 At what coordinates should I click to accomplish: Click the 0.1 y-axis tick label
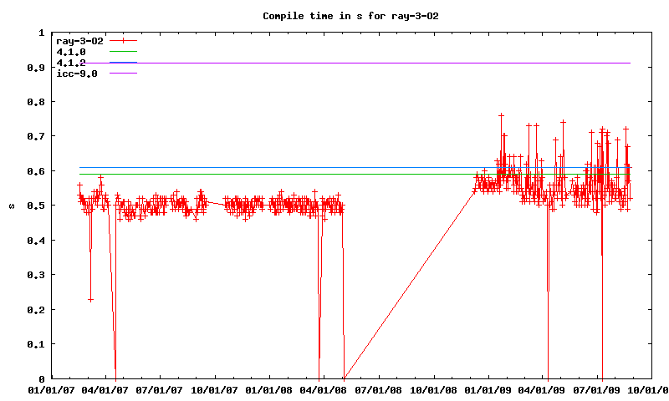click(x=35, y=344)
